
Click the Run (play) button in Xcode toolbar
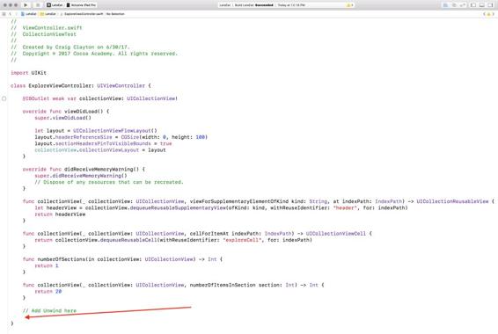[x=26, y=5]
